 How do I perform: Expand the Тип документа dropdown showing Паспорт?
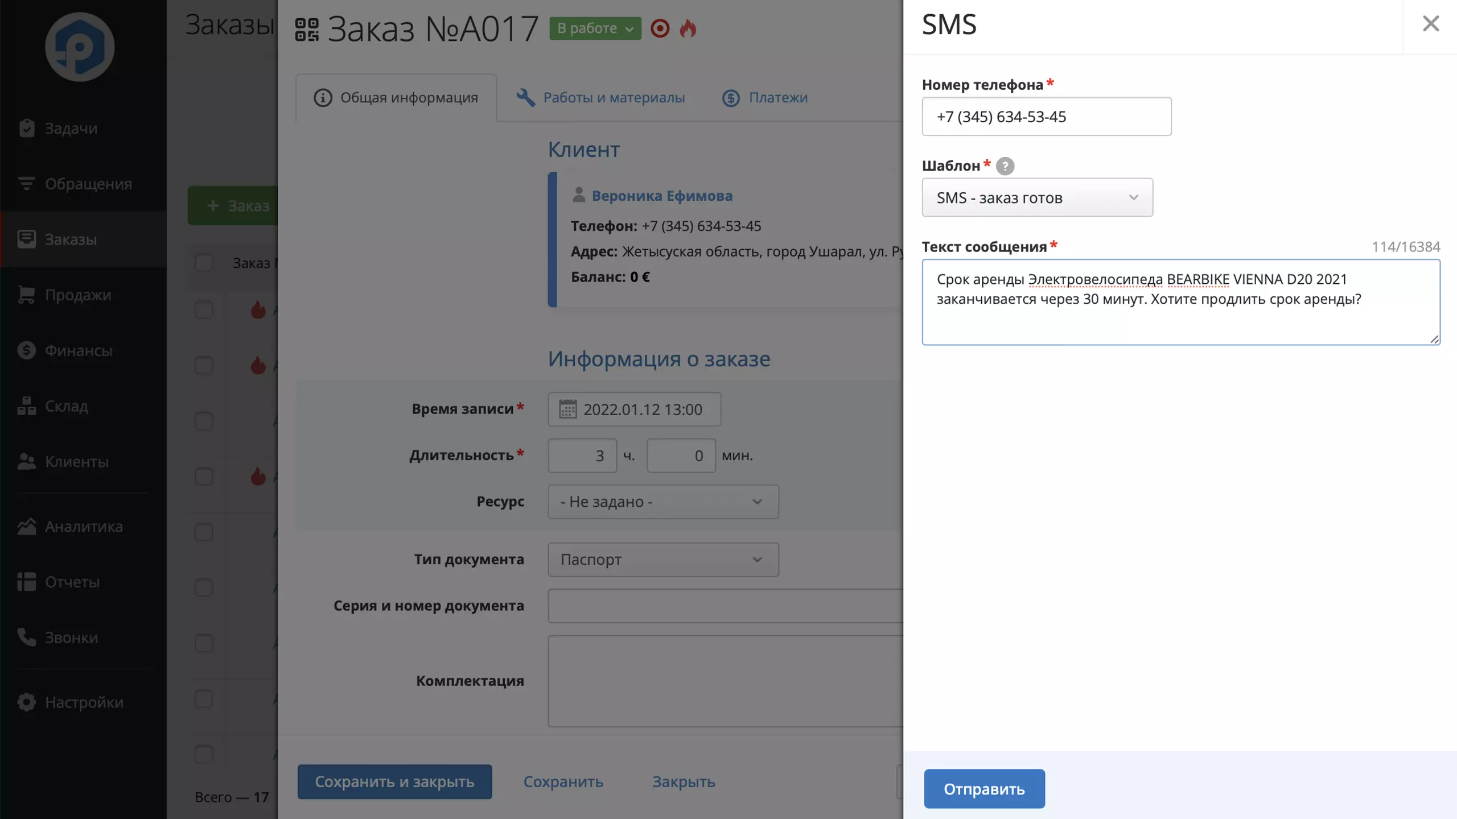coord(663,559)
